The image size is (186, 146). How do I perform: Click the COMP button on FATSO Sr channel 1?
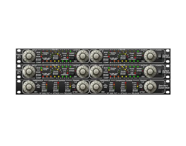click(x=38, y=75)
